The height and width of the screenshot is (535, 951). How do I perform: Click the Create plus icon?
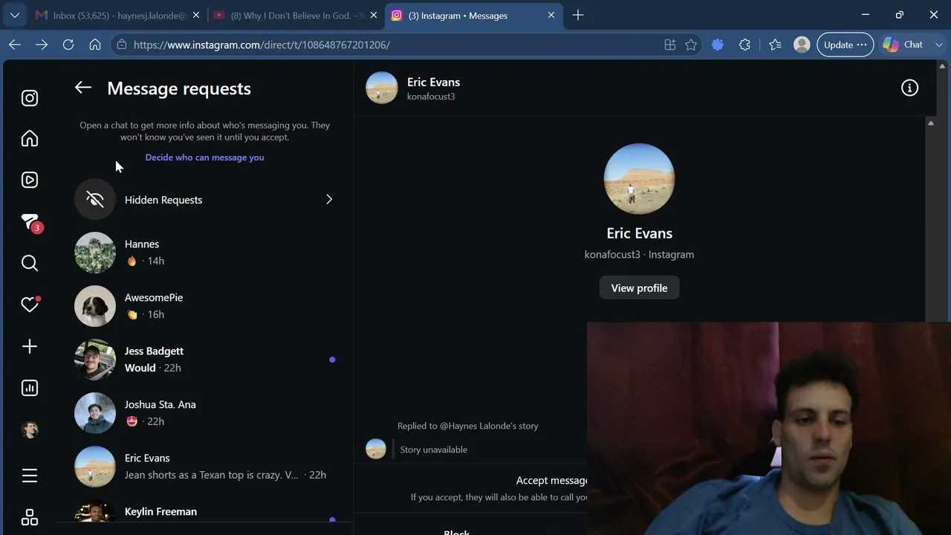(30, 346)
